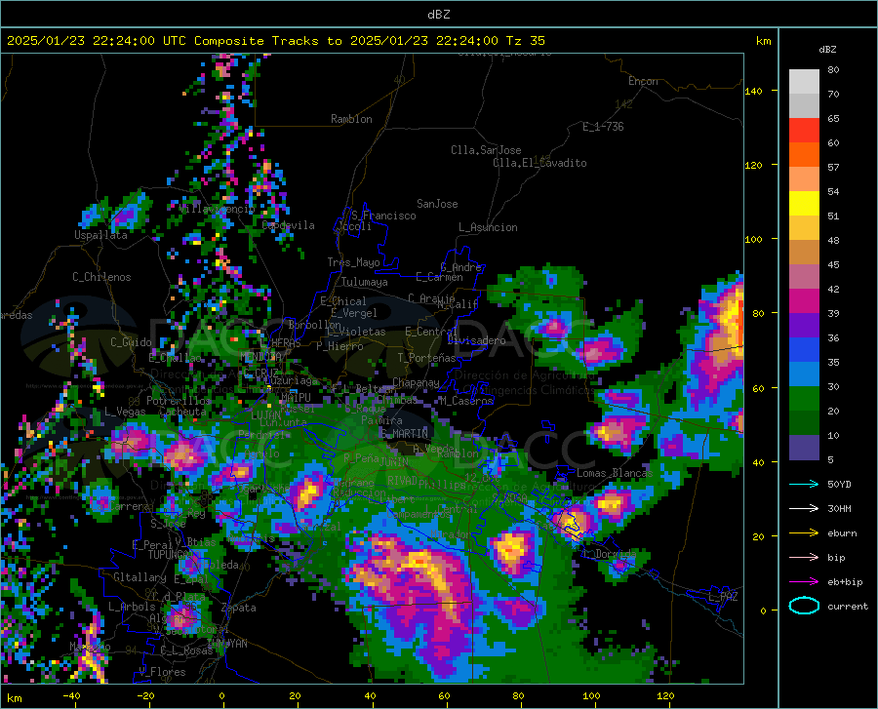Pick the light blue 30-35 dBZ swatch
The image size is (878, 709).
(804, 374)
